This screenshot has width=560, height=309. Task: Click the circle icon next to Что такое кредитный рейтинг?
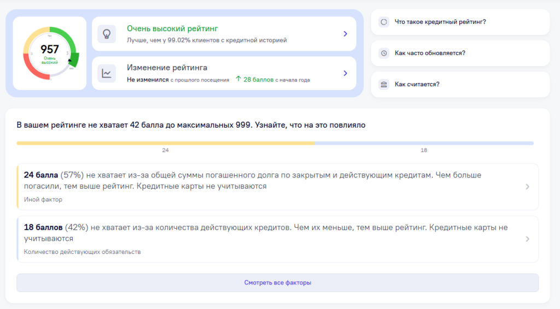click(384, 22)
